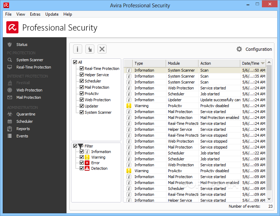The height and width of the screenshot is (216, 280).
Task: Click the info icon of Helper Service started row at 24 AM
Action: 129,129
